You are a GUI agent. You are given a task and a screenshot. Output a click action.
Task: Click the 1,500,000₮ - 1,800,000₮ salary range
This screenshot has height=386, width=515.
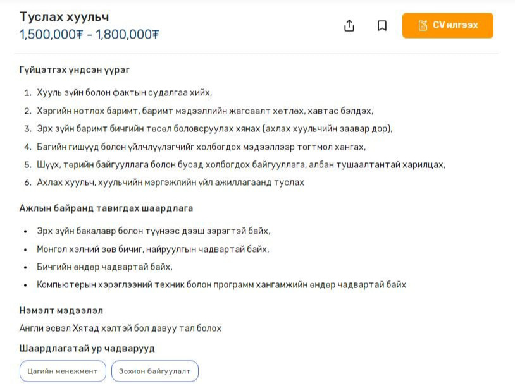89,34
